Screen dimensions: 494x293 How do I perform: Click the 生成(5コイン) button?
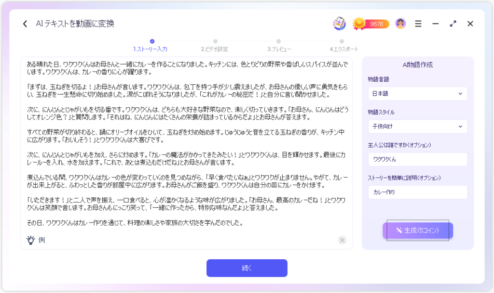coord(418,230)
